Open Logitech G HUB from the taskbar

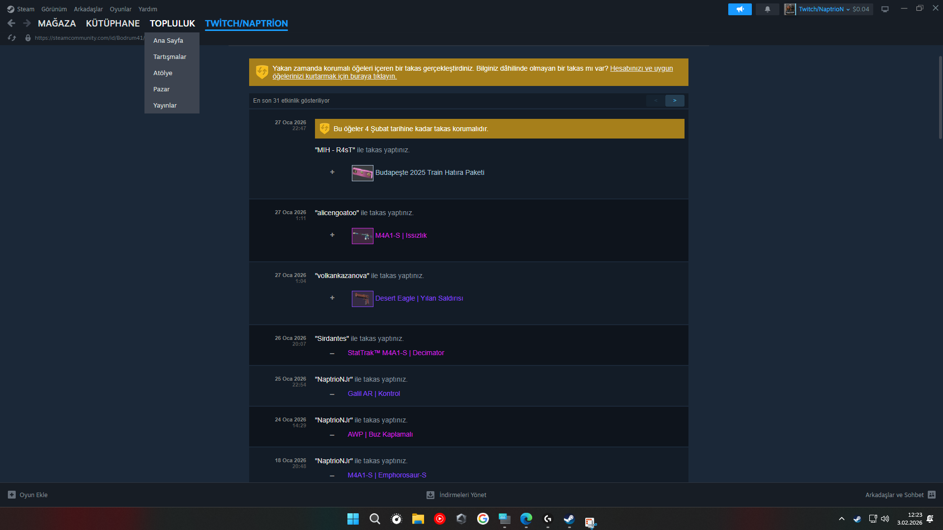(547, 519)
